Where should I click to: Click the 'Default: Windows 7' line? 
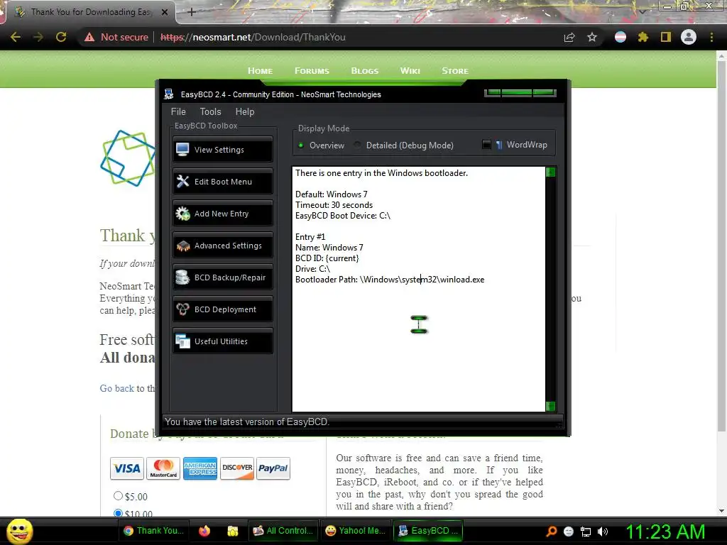(x=331, y=194)
